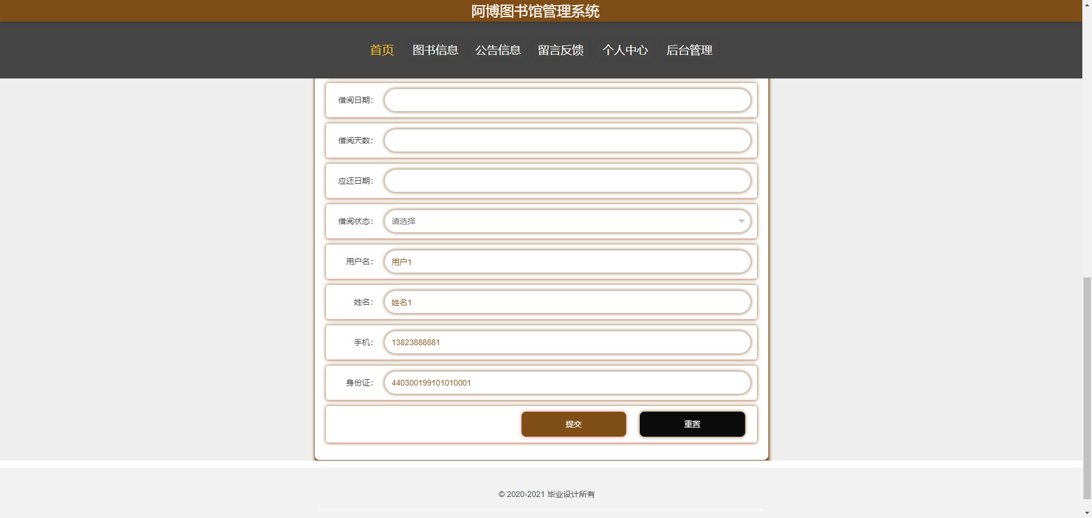Click the page title 阿博图书馆管理系统

tap(535, 11)
